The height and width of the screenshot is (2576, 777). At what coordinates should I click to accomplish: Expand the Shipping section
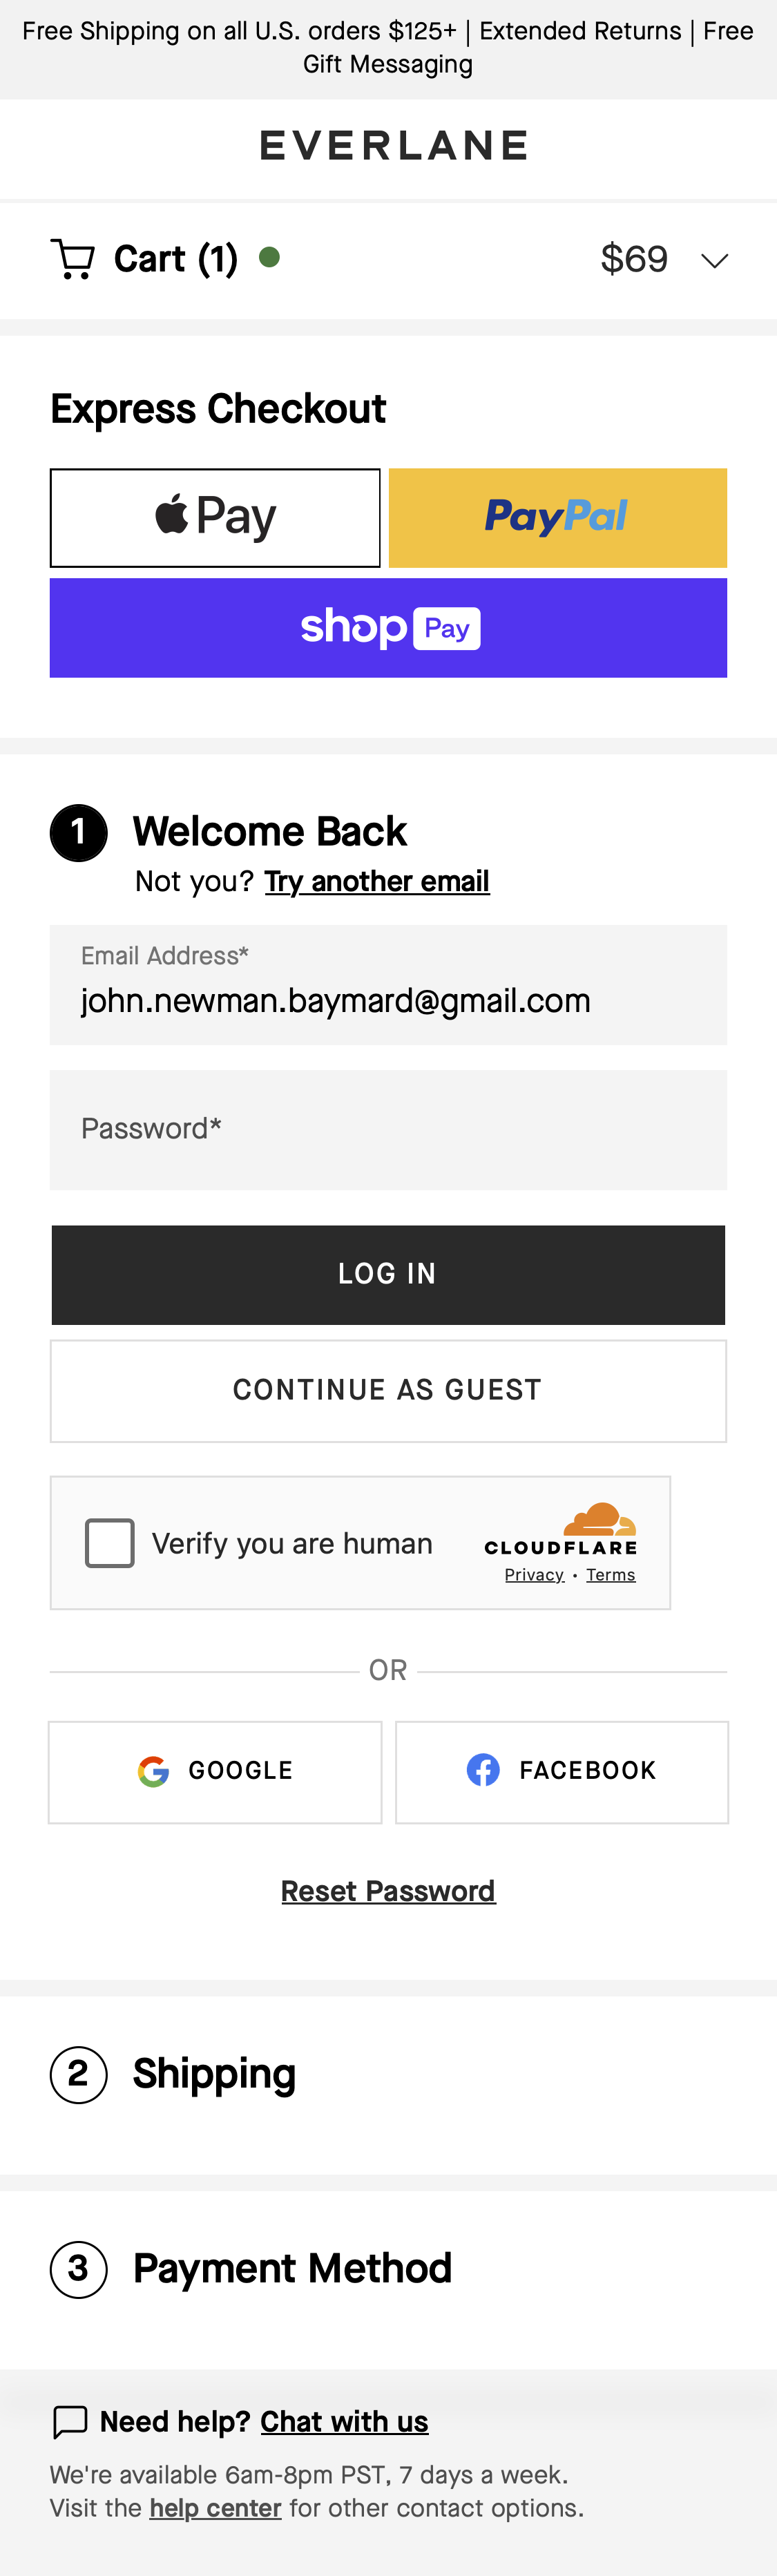point(213,2073)
